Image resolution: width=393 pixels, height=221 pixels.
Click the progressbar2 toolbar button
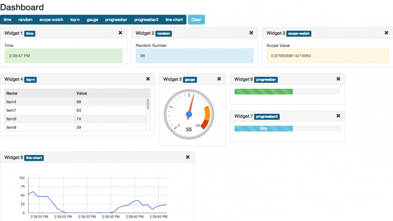coord(146,20)
